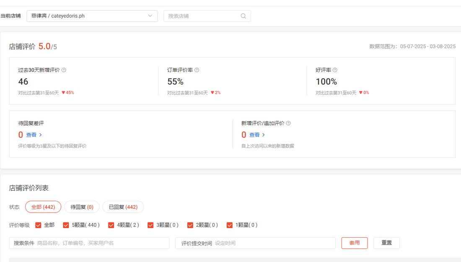Click the 套用 apply button
The image size is (461, 262).
pyautogui.click(x=355, y=243)
